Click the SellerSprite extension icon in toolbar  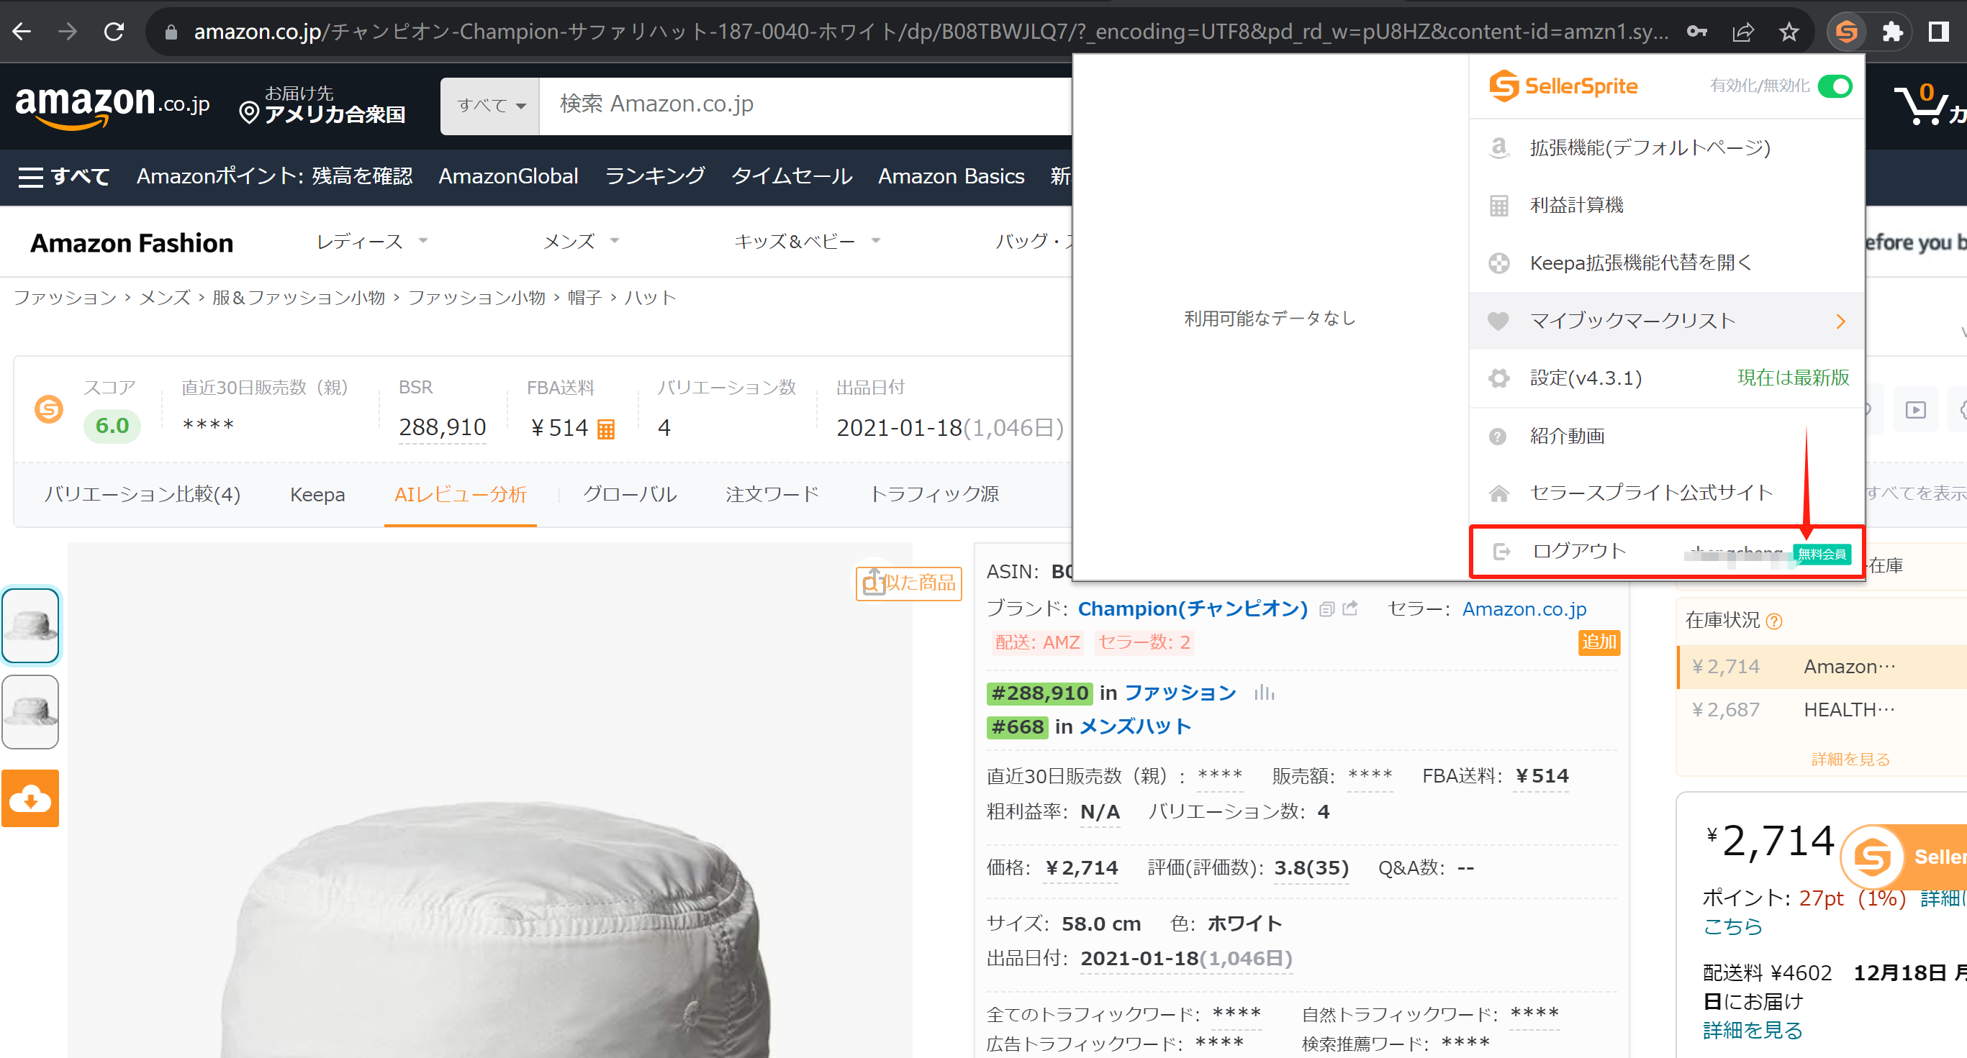[x=1845, y=32]
